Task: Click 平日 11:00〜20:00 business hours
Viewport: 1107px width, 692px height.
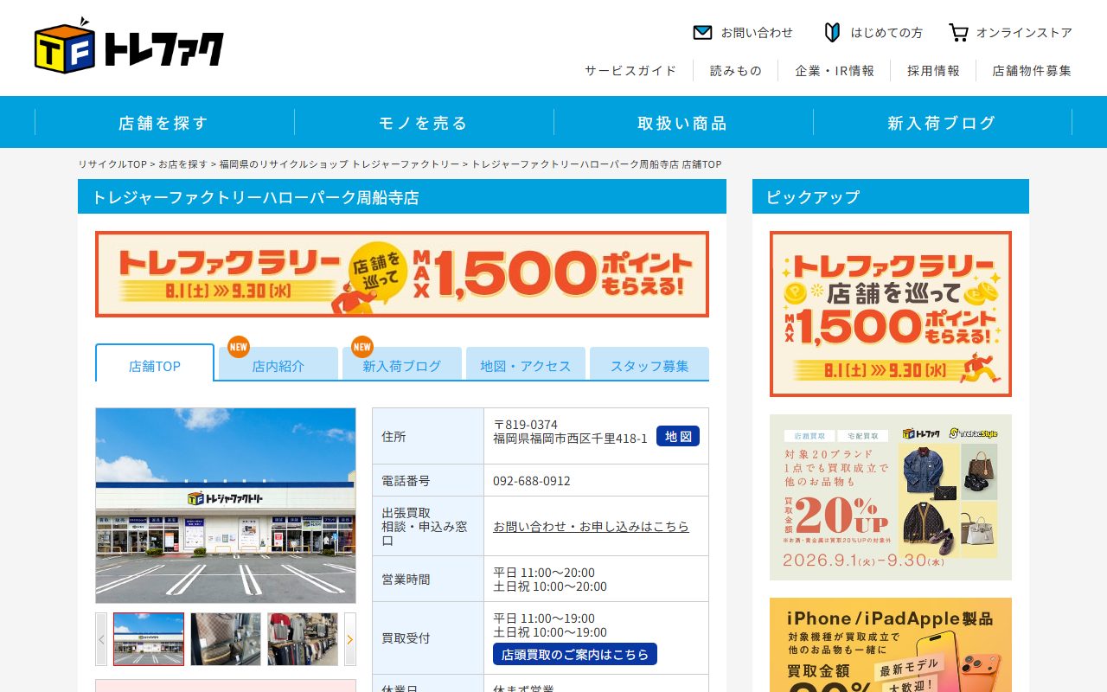Action: (544, 573)
